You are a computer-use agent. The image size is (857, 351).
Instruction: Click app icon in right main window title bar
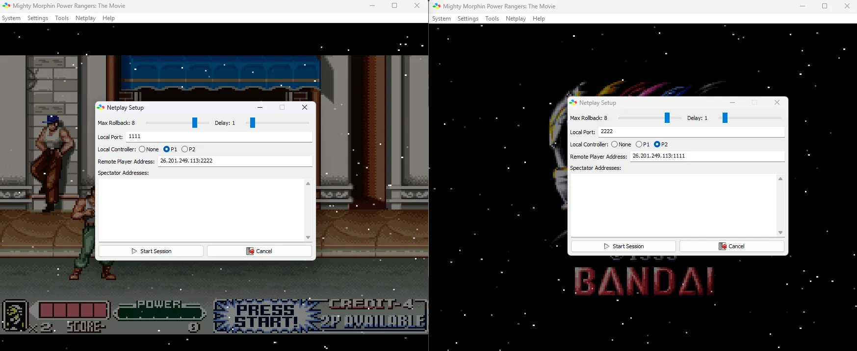coord(437,6)
